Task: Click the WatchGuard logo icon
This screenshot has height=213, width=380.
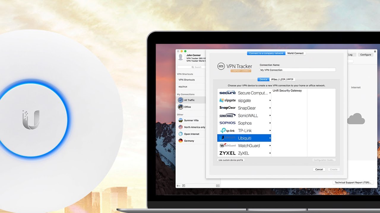Action: (227, 146)
